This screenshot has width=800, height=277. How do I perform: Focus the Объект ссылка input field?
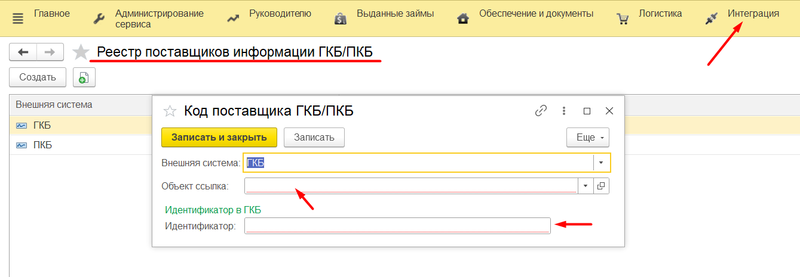(x=411, y=186)
